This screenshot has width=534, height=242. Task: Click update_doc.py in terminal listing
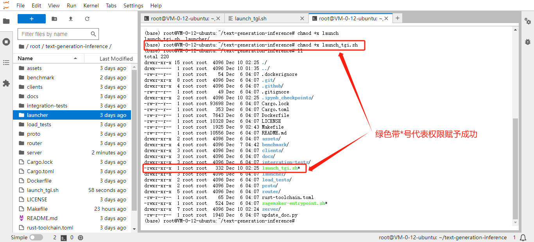280,215
